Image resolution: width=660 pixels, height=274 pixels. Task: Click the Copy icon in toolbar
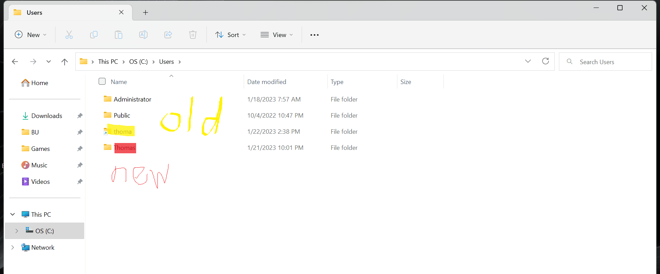coord(94,35)
